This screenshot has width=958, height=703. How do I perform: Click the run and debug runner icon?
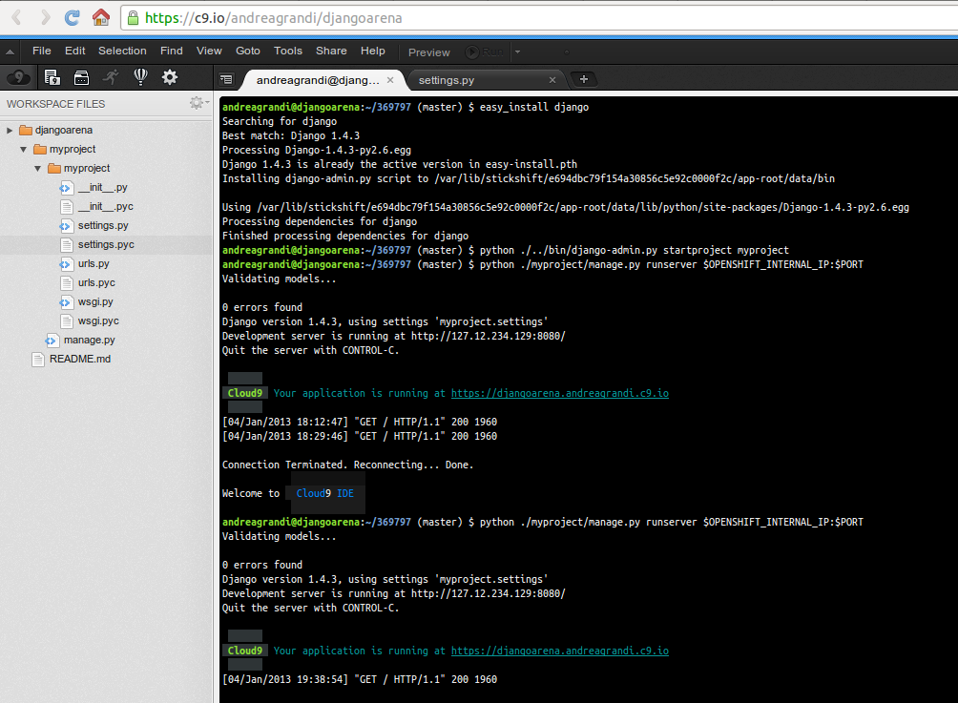[x=111, y=77]
